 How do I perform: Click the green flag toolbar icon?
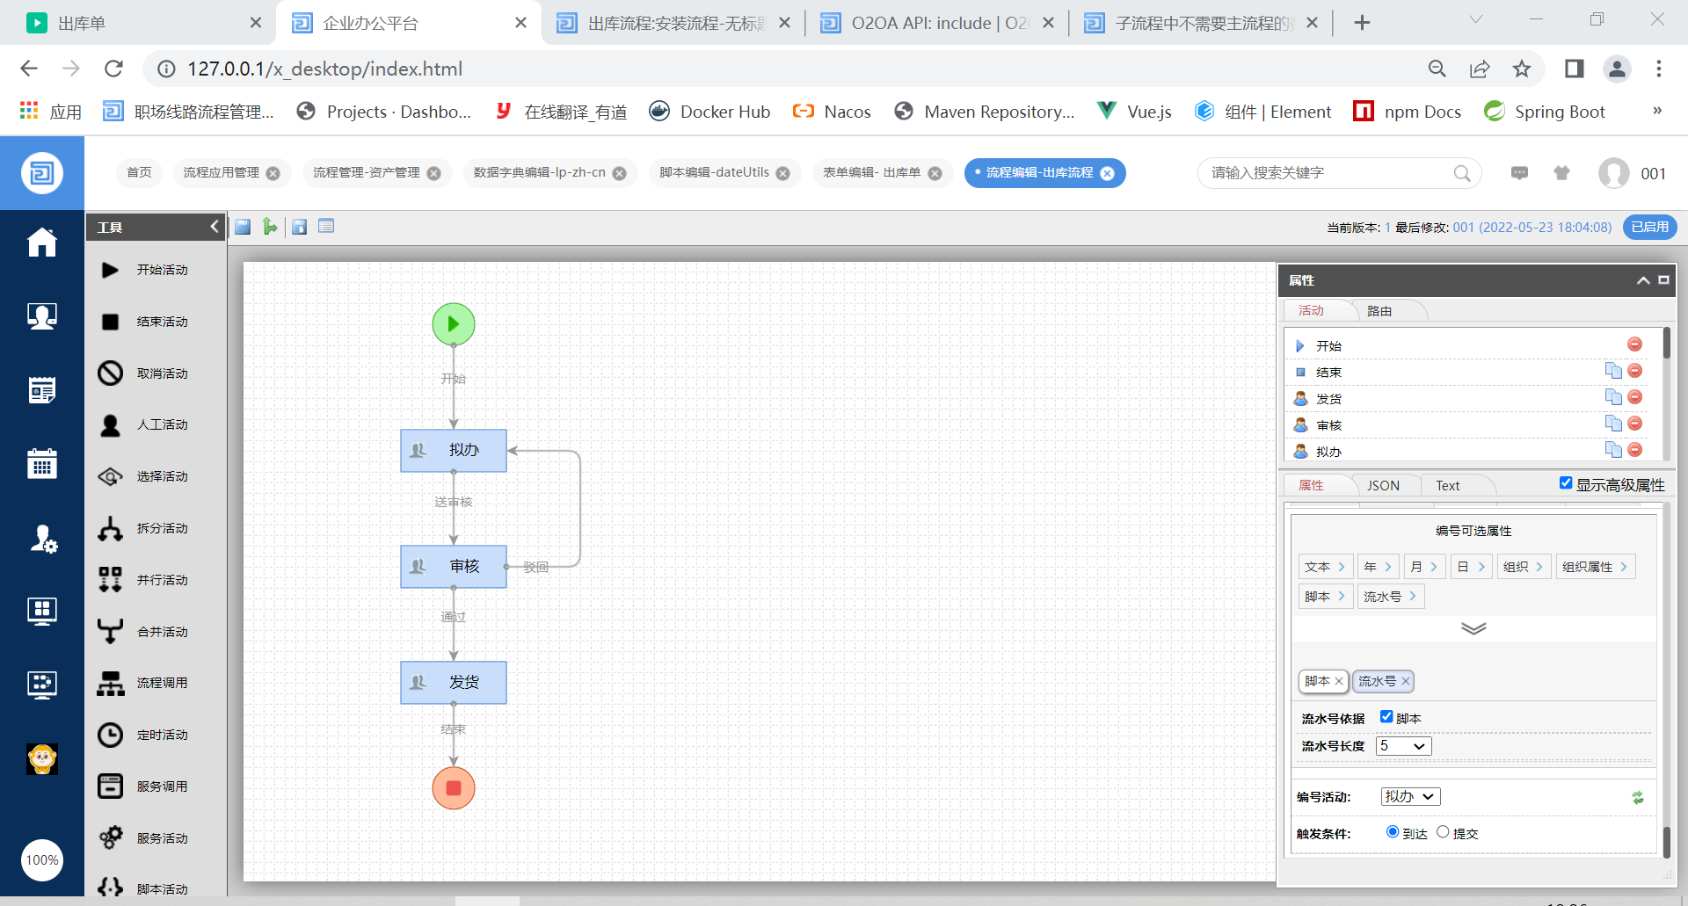click(x=270, y=227)
